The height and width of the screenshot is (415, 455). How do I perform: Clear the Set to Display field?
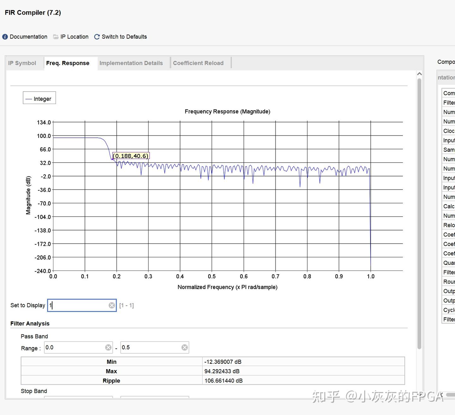(x=112, y=305)
